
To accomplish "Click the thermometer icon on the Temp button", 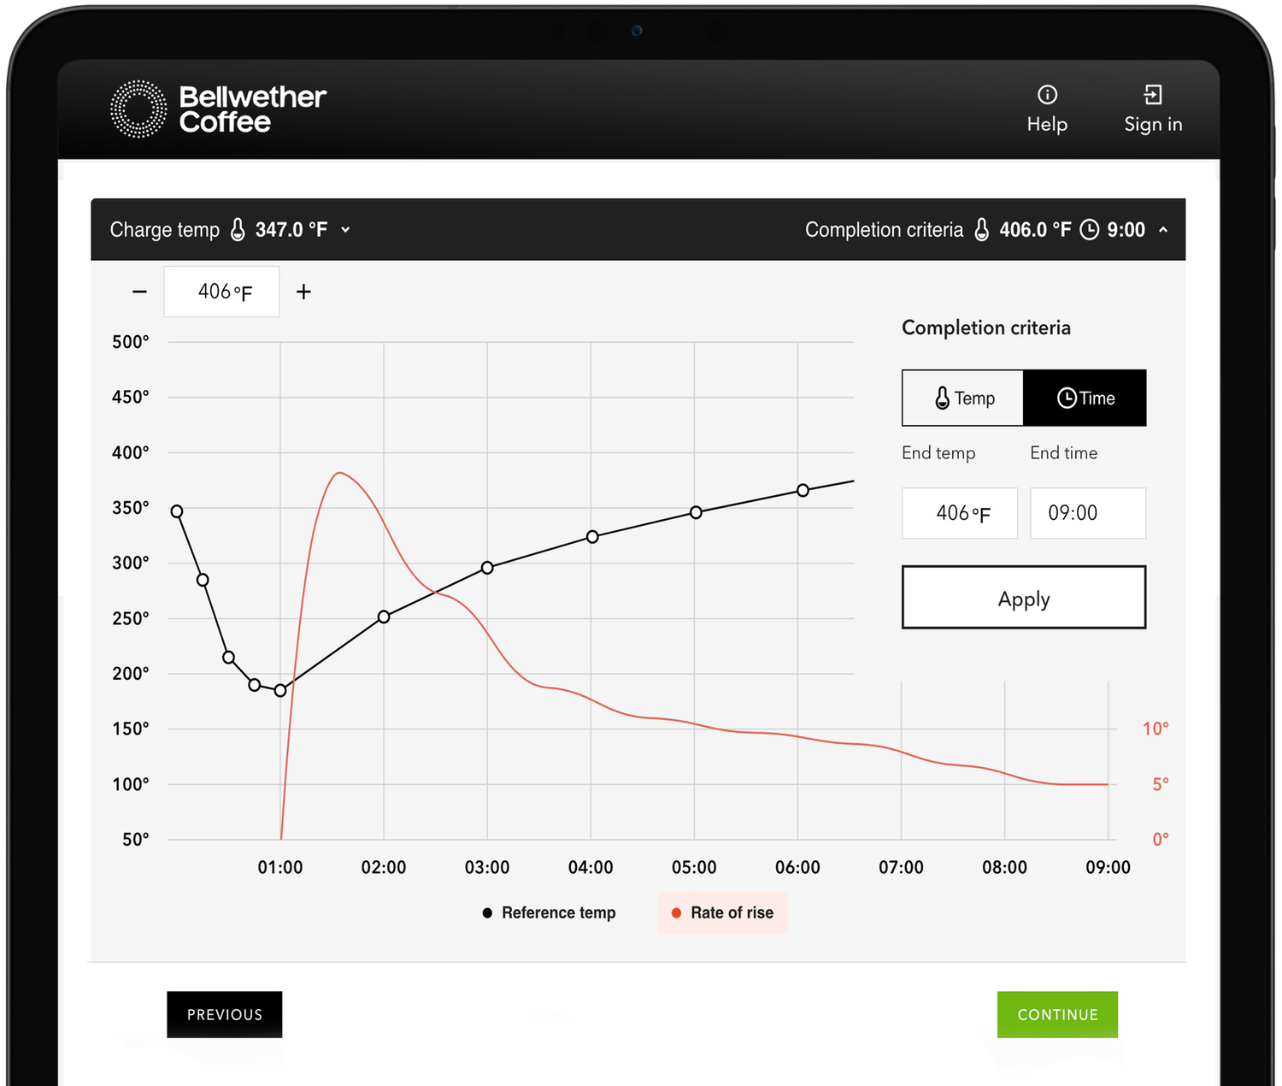I will (x=941, y=398).
